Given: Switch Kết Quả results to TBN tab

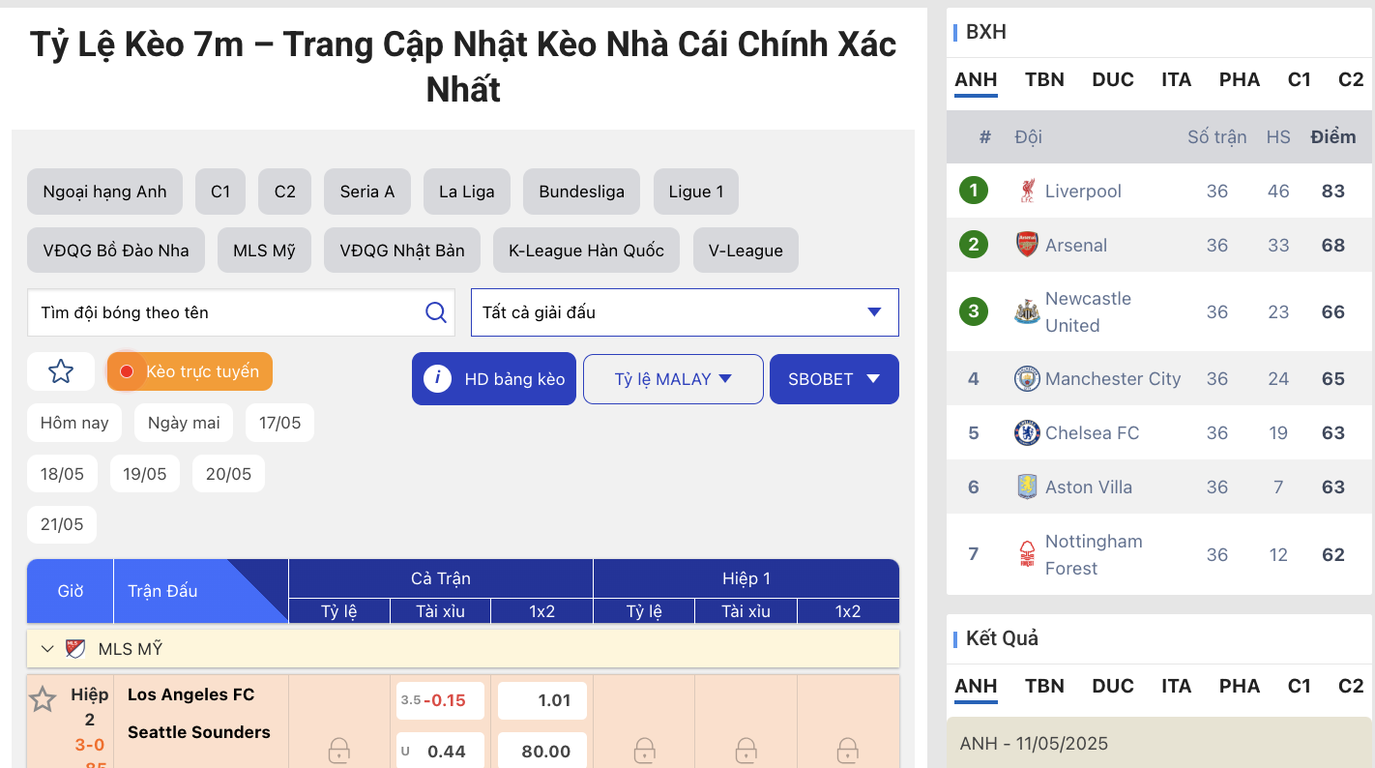Looking at the screenshot, I should point(1044,687).
